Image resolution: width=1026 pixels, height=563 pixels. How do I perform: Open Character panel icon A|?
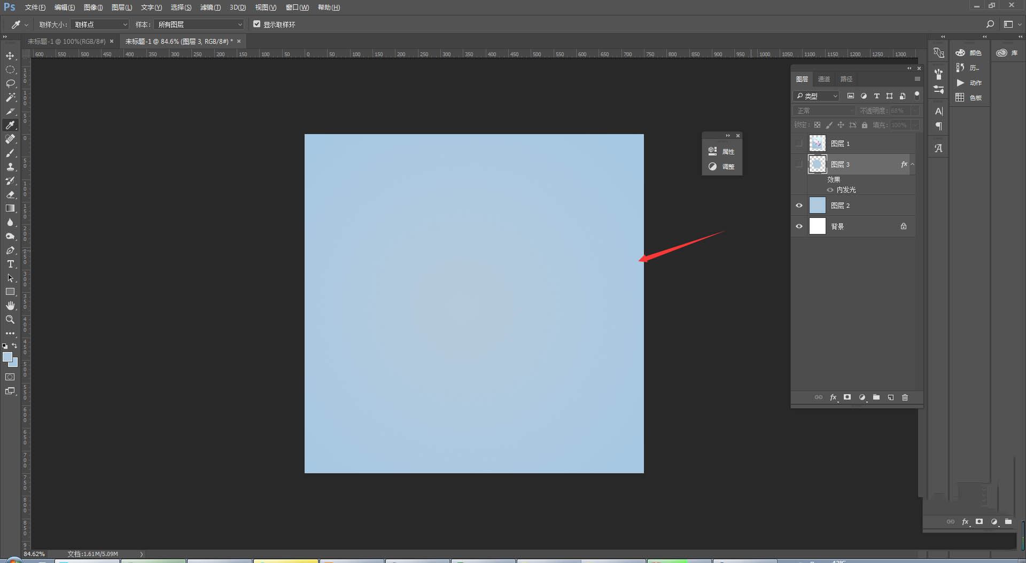pyautogui.click(x=939, y=111)
